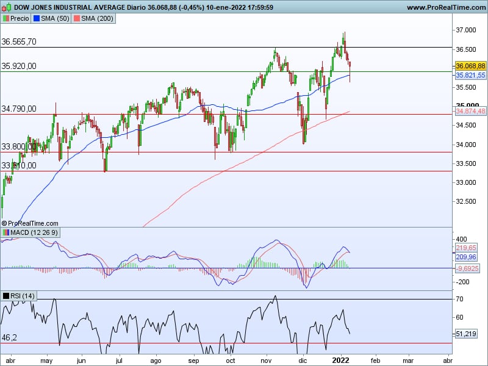Click the dic month label on time axis
488x366 pixels.
tap(303, 361)
